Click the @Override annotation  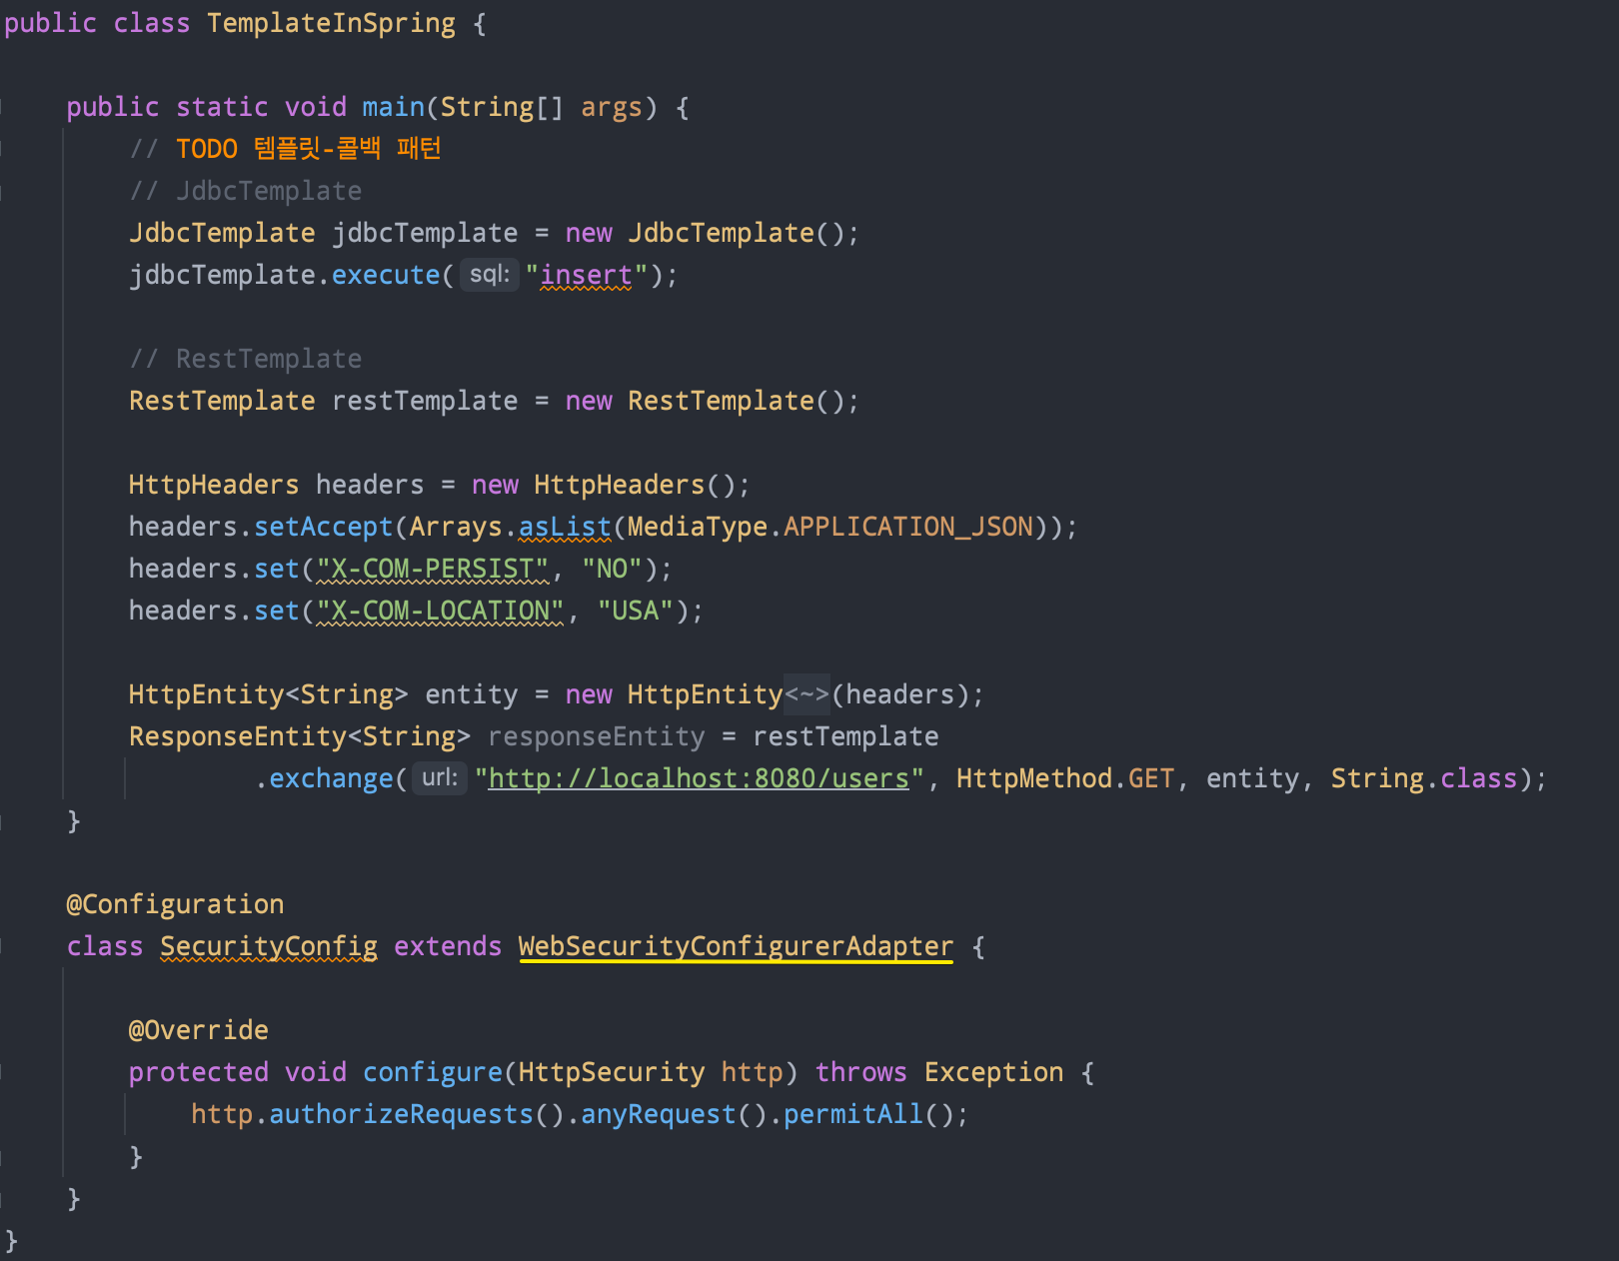point(199,1030)
